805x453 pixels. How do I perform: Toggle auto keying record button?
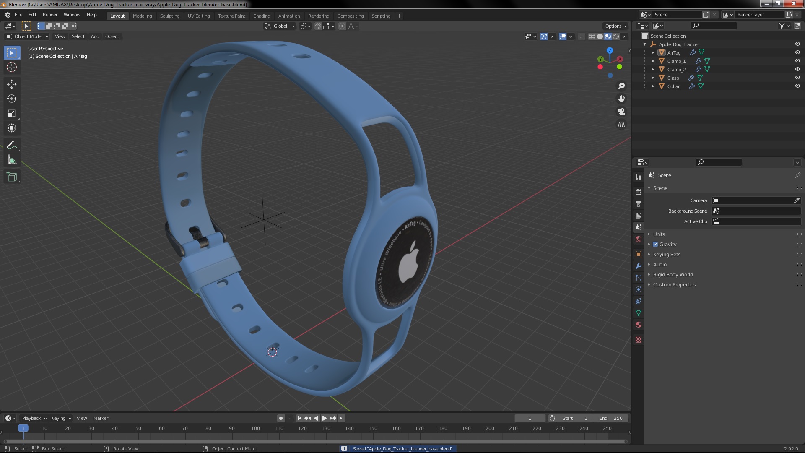[281, 418]
